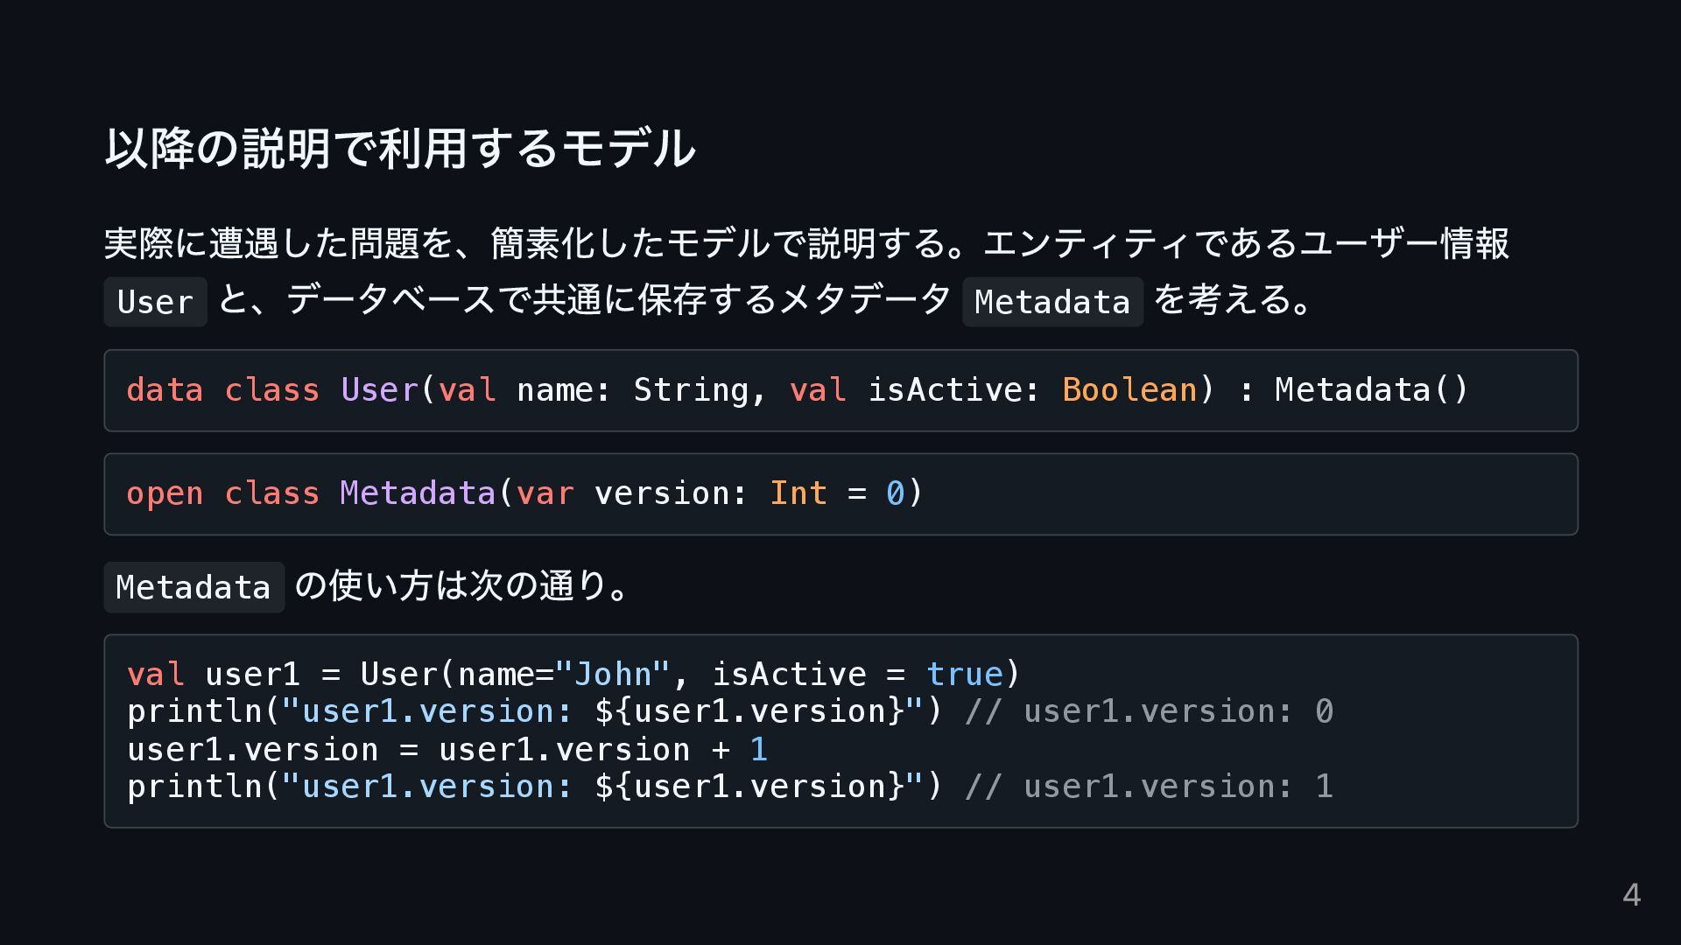
Task: Click the var keyword in Metadata class
Action: coord(545,493)
